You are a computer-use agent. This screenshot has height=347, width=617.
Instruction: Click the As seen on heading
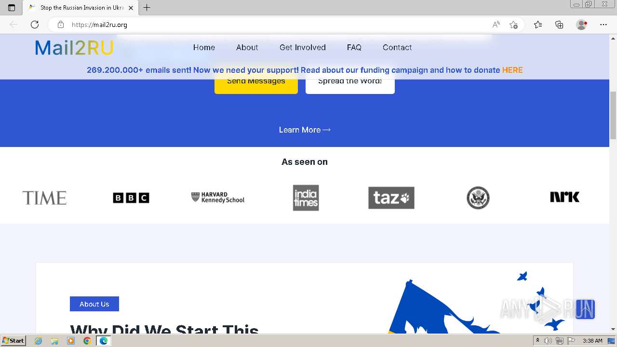[305, 162]
